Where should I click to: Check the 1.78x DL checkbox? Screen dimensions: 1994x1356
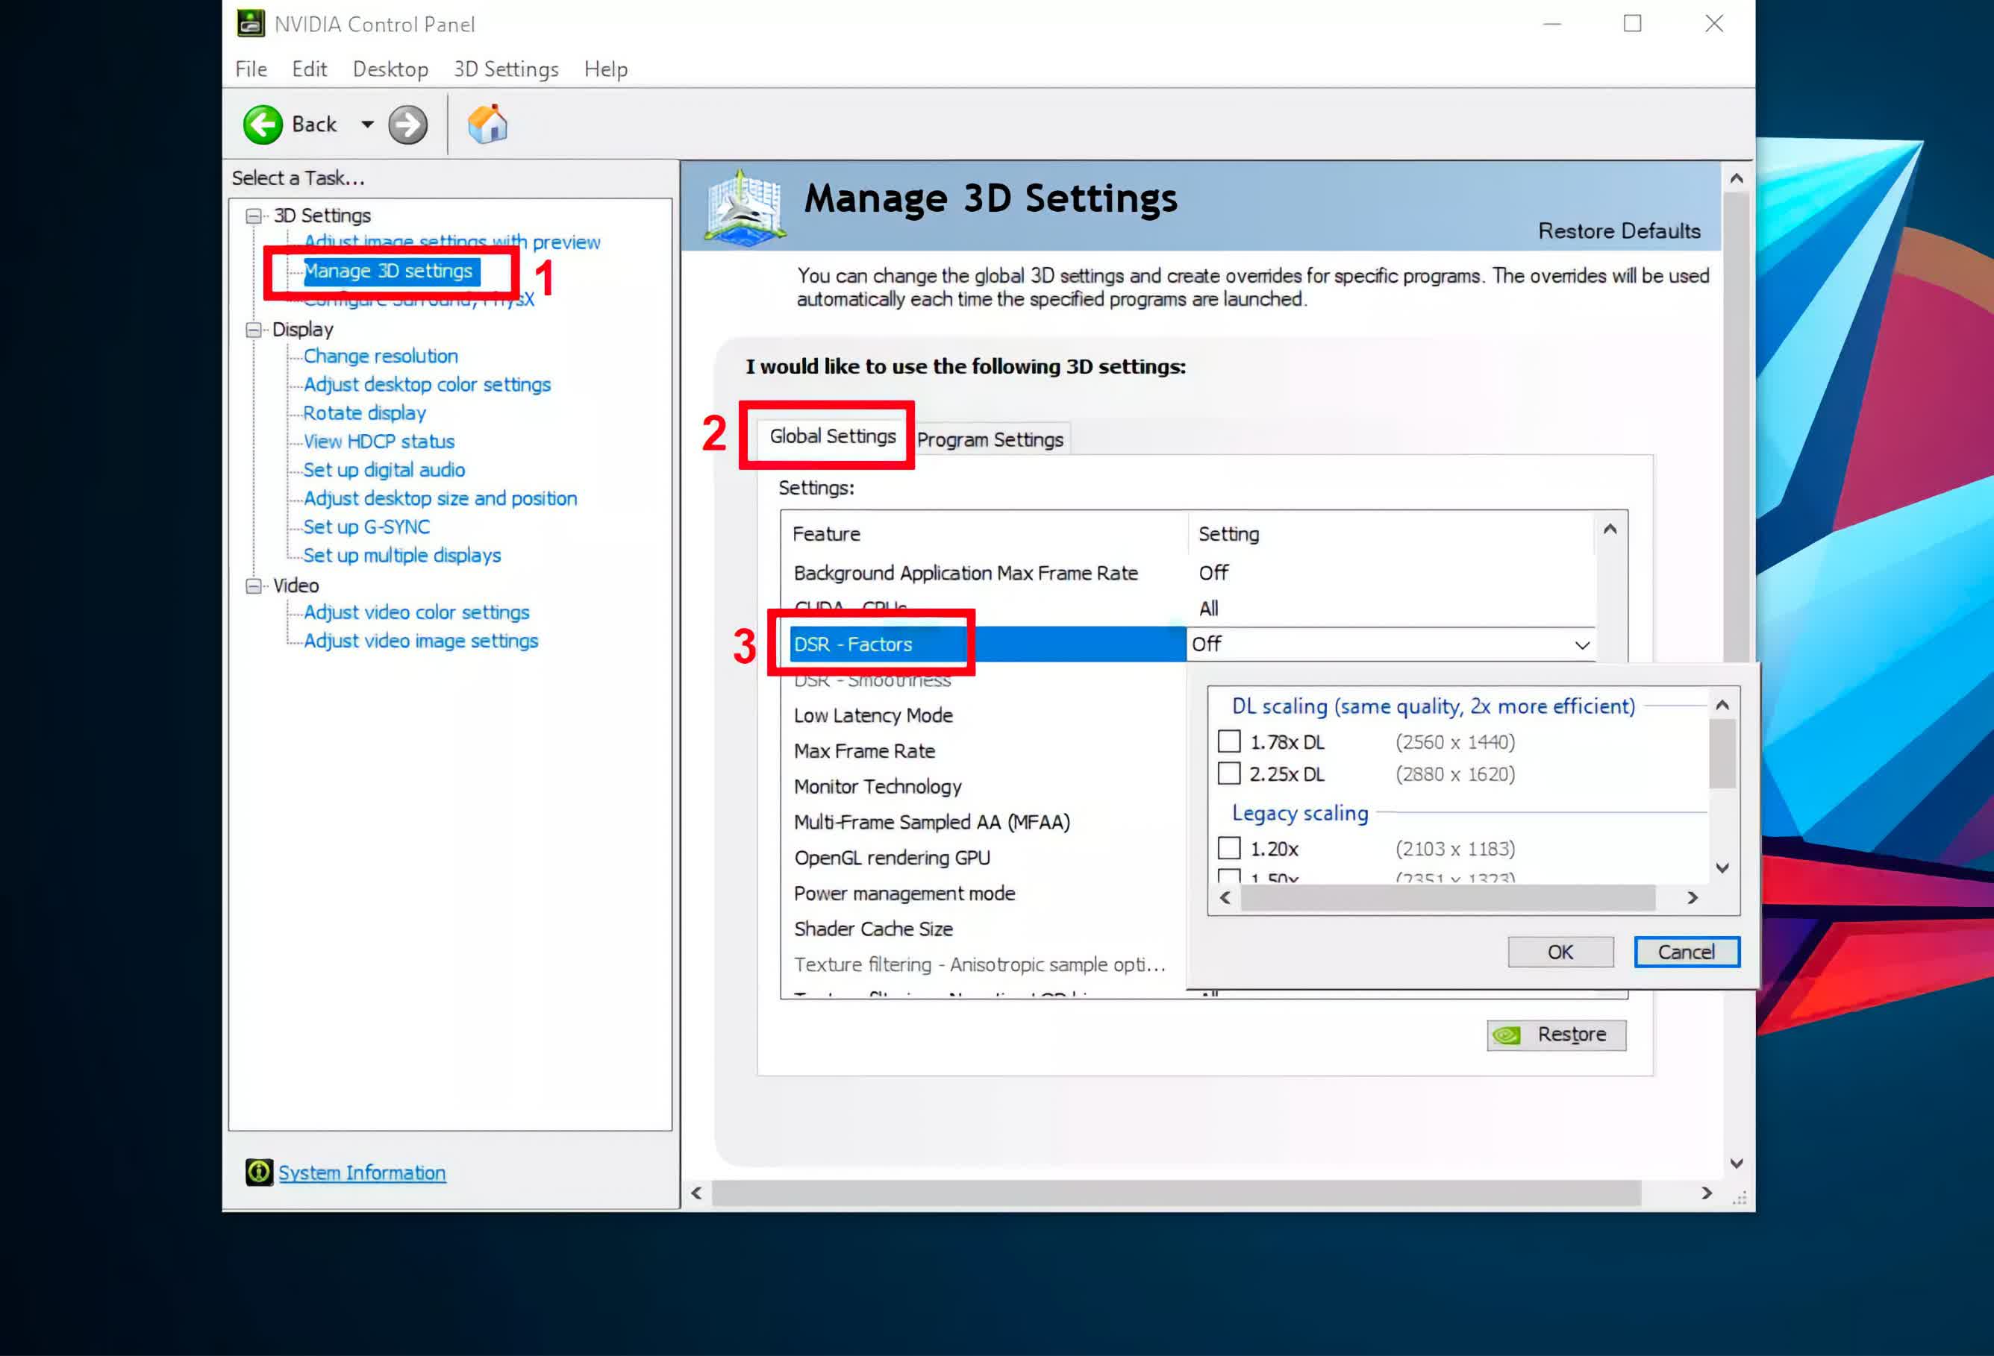point(1228,741)
